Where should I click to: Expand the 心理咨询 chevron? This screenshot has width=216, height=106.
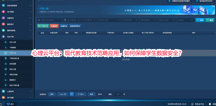coord(31,91)
